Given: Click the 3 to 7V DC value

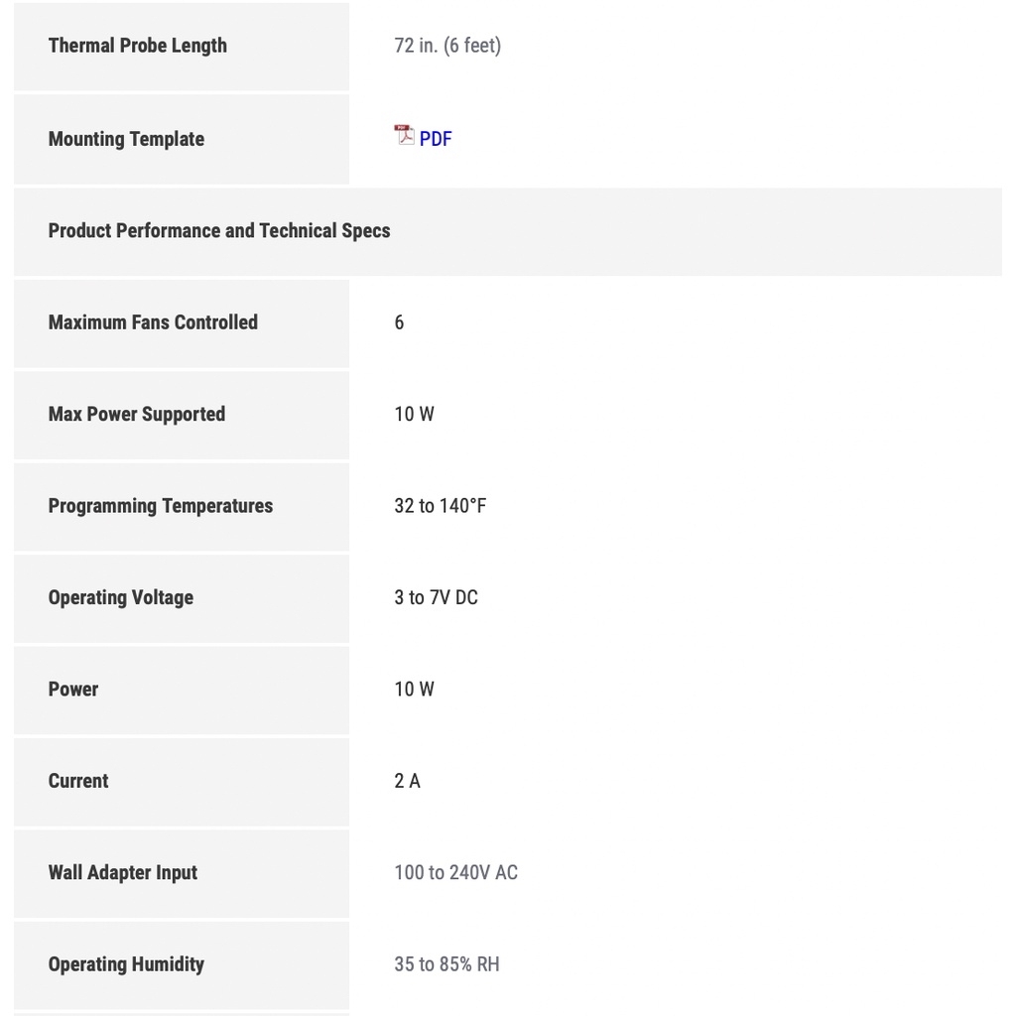Looking at the screenshot, I should click(436, 597).
